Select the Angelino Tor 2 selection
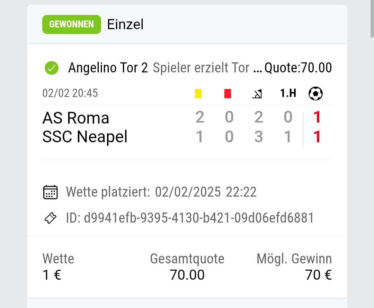 (x=108, y=68)
